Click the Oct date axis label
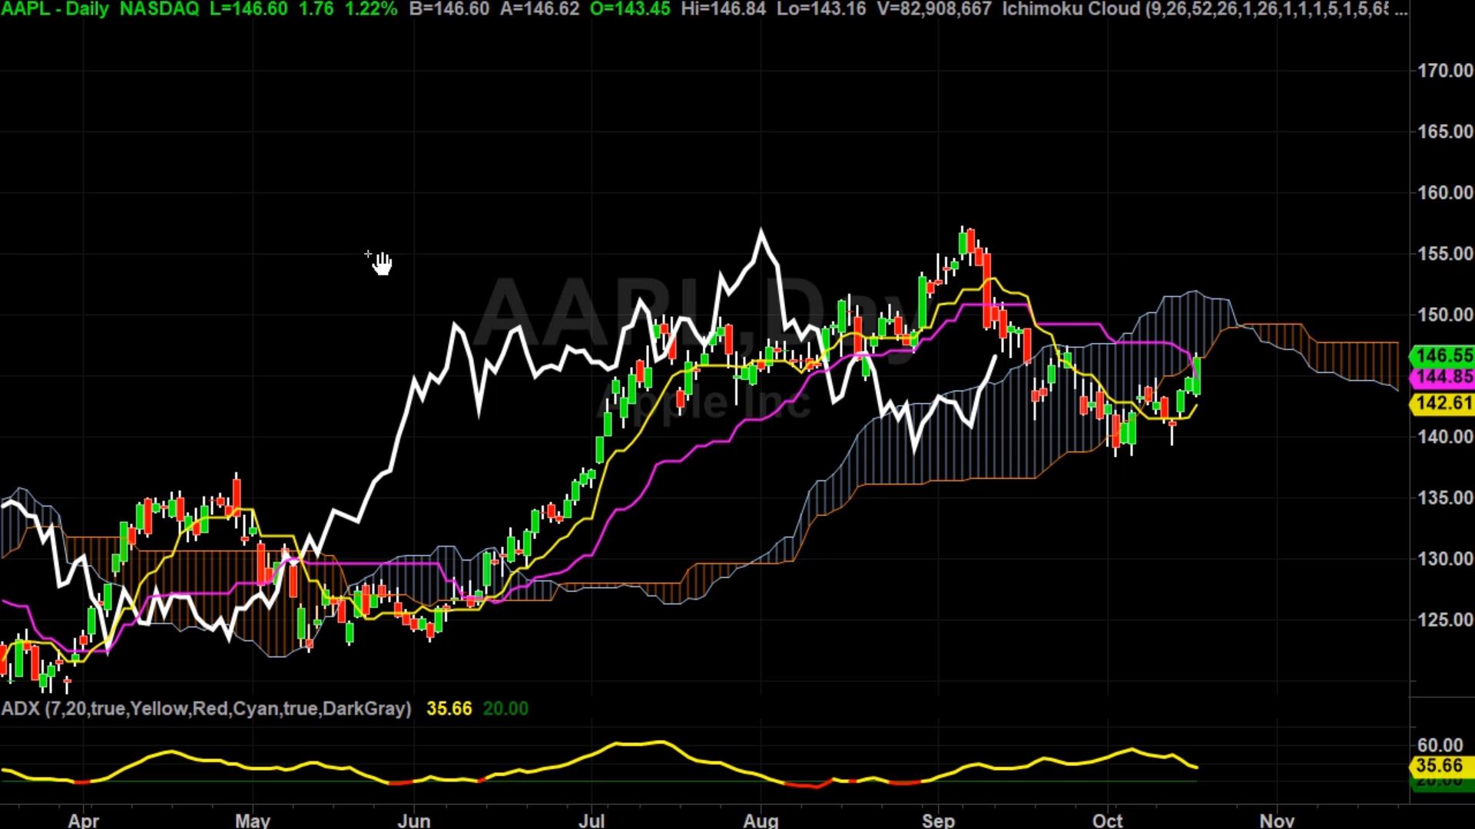 pyautogui.click(x=1108, y=821)
